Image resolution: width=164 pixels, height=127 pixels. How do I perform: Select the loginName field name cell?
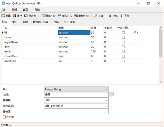31,42
